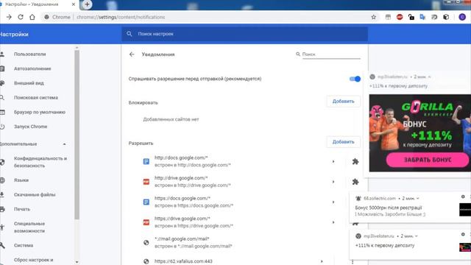Open Сброс настроек in settings sidebar

coord(33,260)
